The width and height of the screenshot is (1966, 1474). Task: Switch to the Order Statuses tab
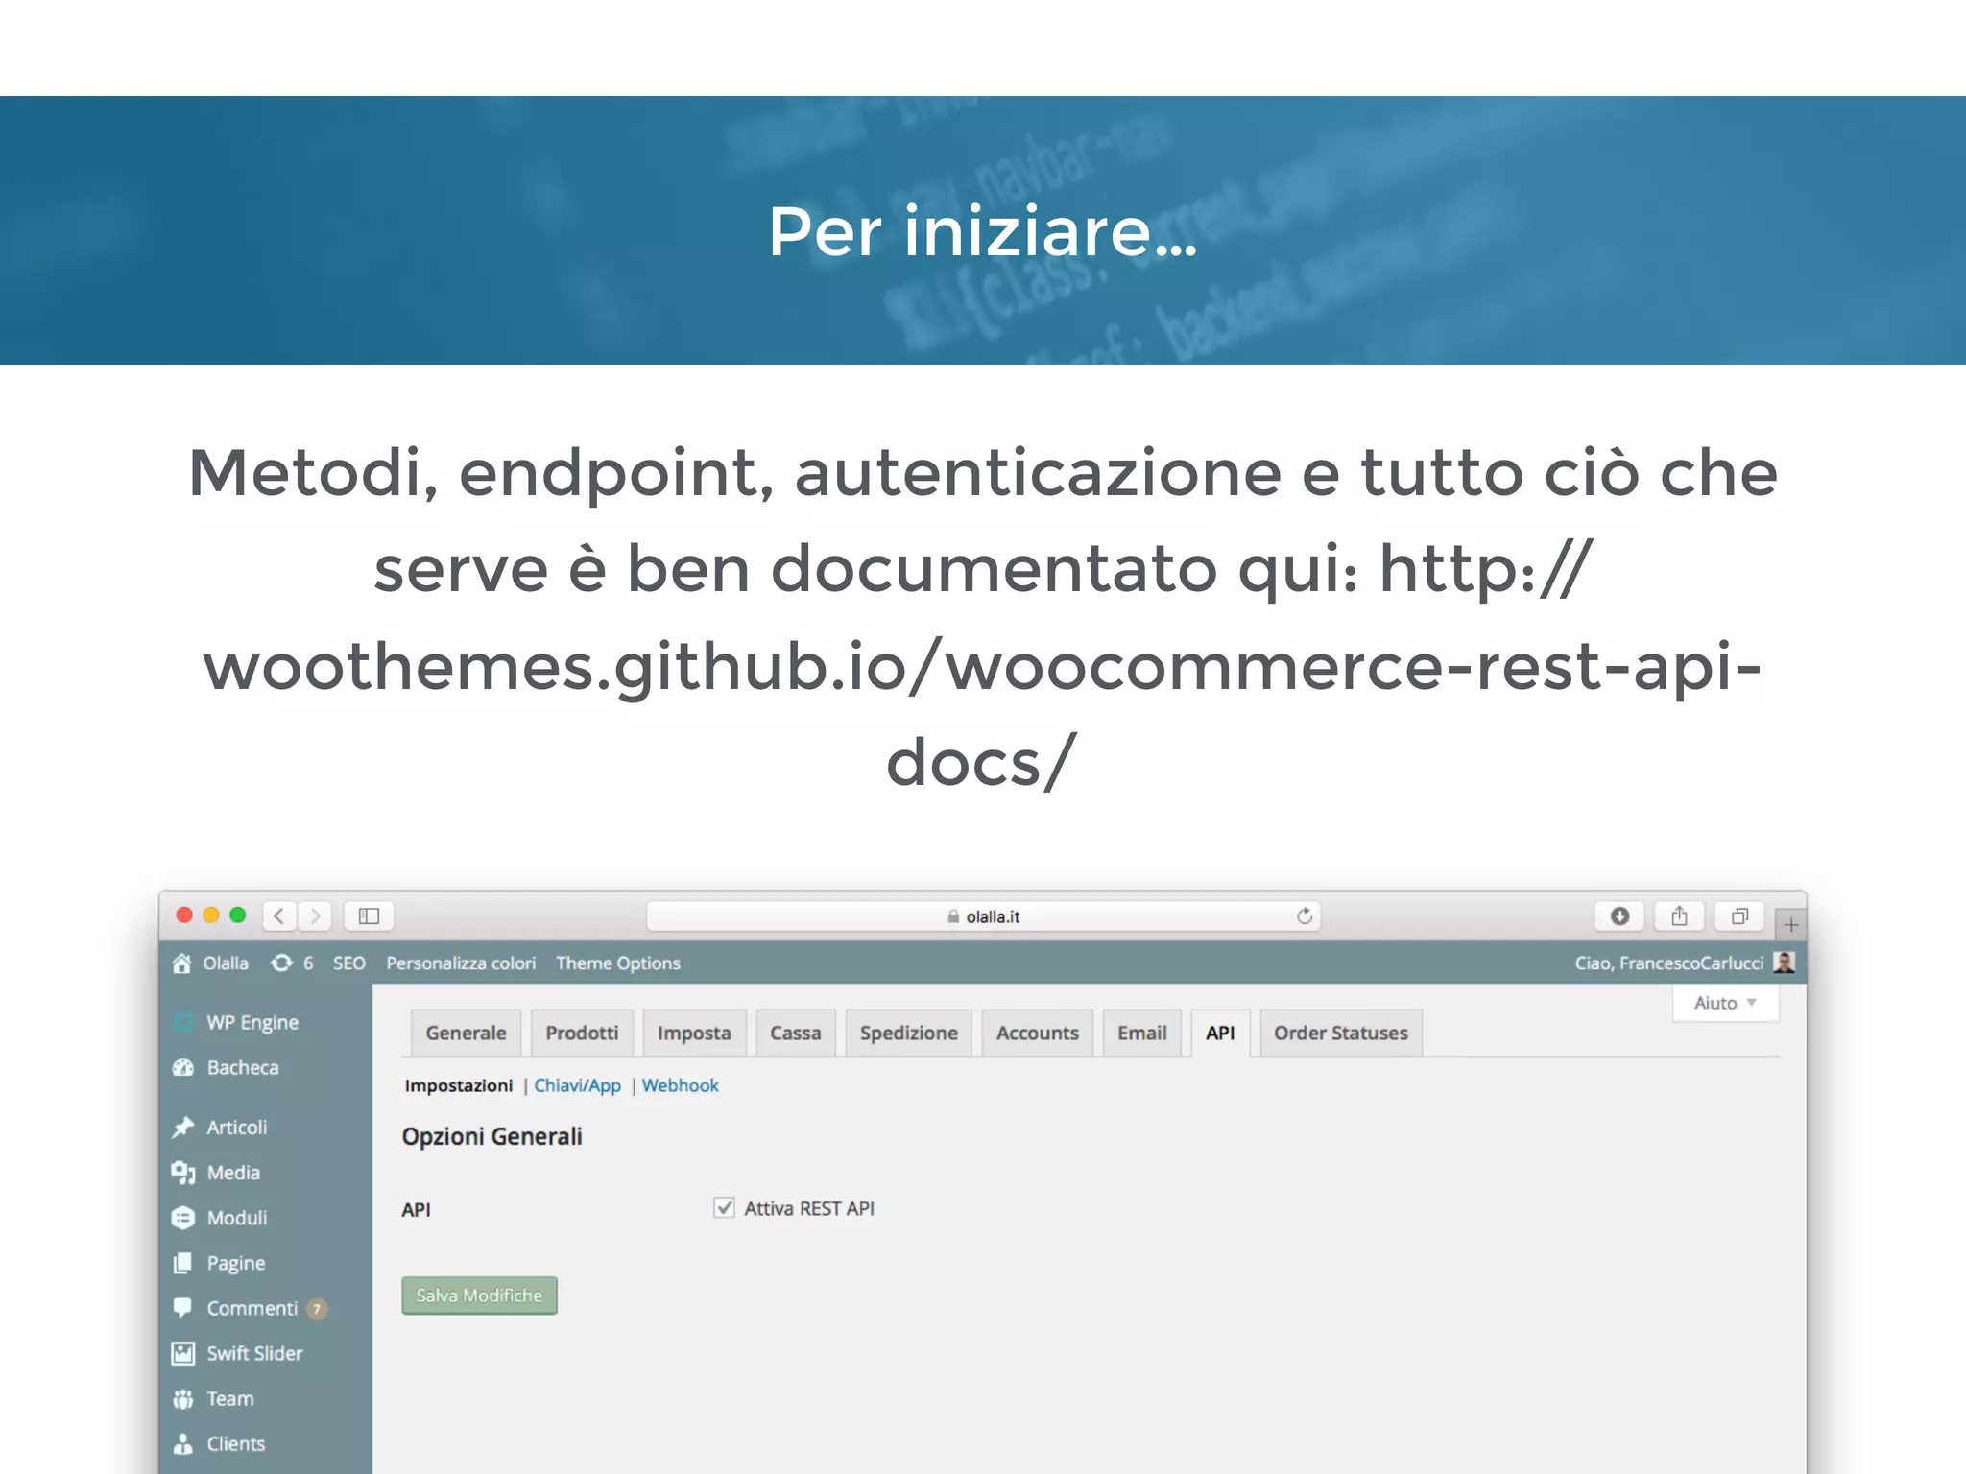(1340, 1034)
